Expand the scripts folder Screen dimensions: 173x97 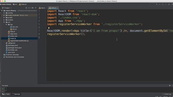tap(4, 20)
